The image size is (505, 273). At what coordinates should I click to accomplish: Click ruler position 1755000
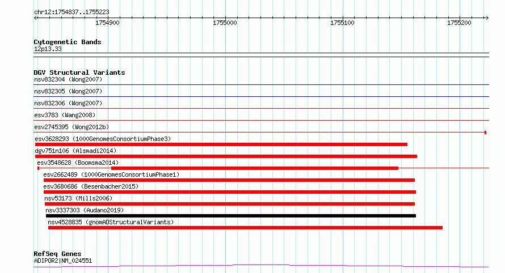click(x=225, y=23)
